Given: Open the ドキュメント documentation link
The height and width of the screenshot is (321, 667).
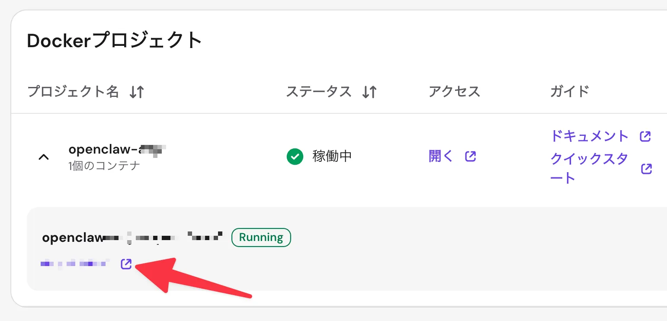Looking at the screenshot, I should (589, 136).
